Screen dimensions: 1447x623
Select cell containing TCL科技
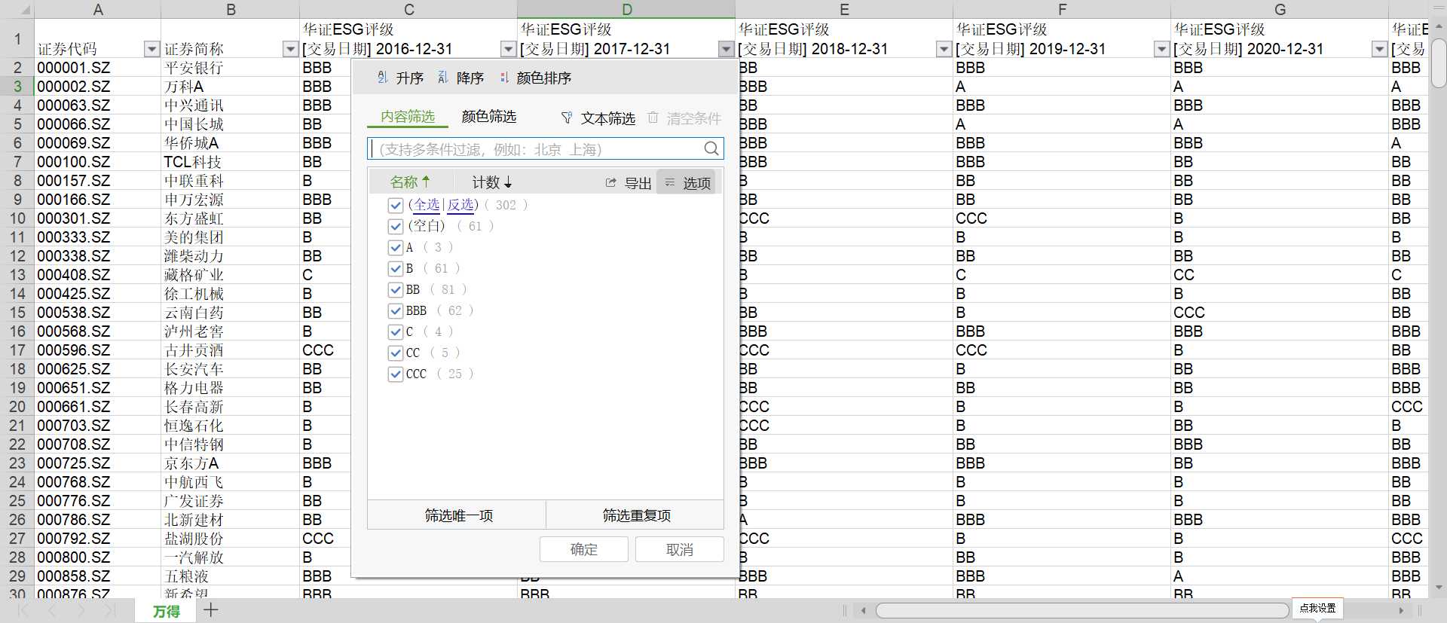230,162
